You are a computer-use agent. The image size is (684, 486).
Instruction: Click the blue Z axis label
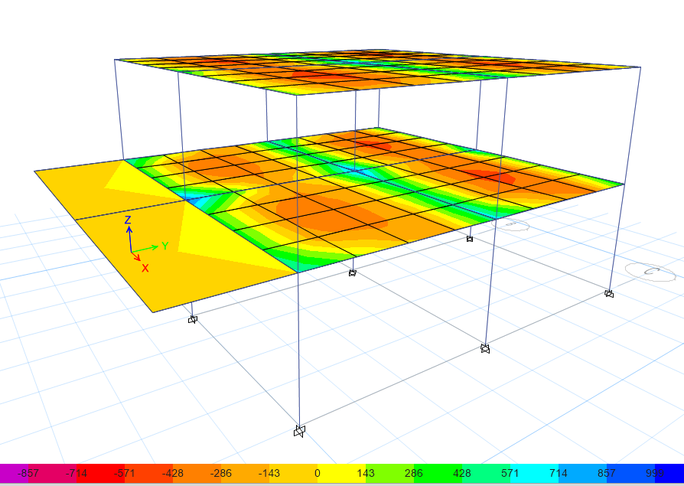click(x=128, y=220)
